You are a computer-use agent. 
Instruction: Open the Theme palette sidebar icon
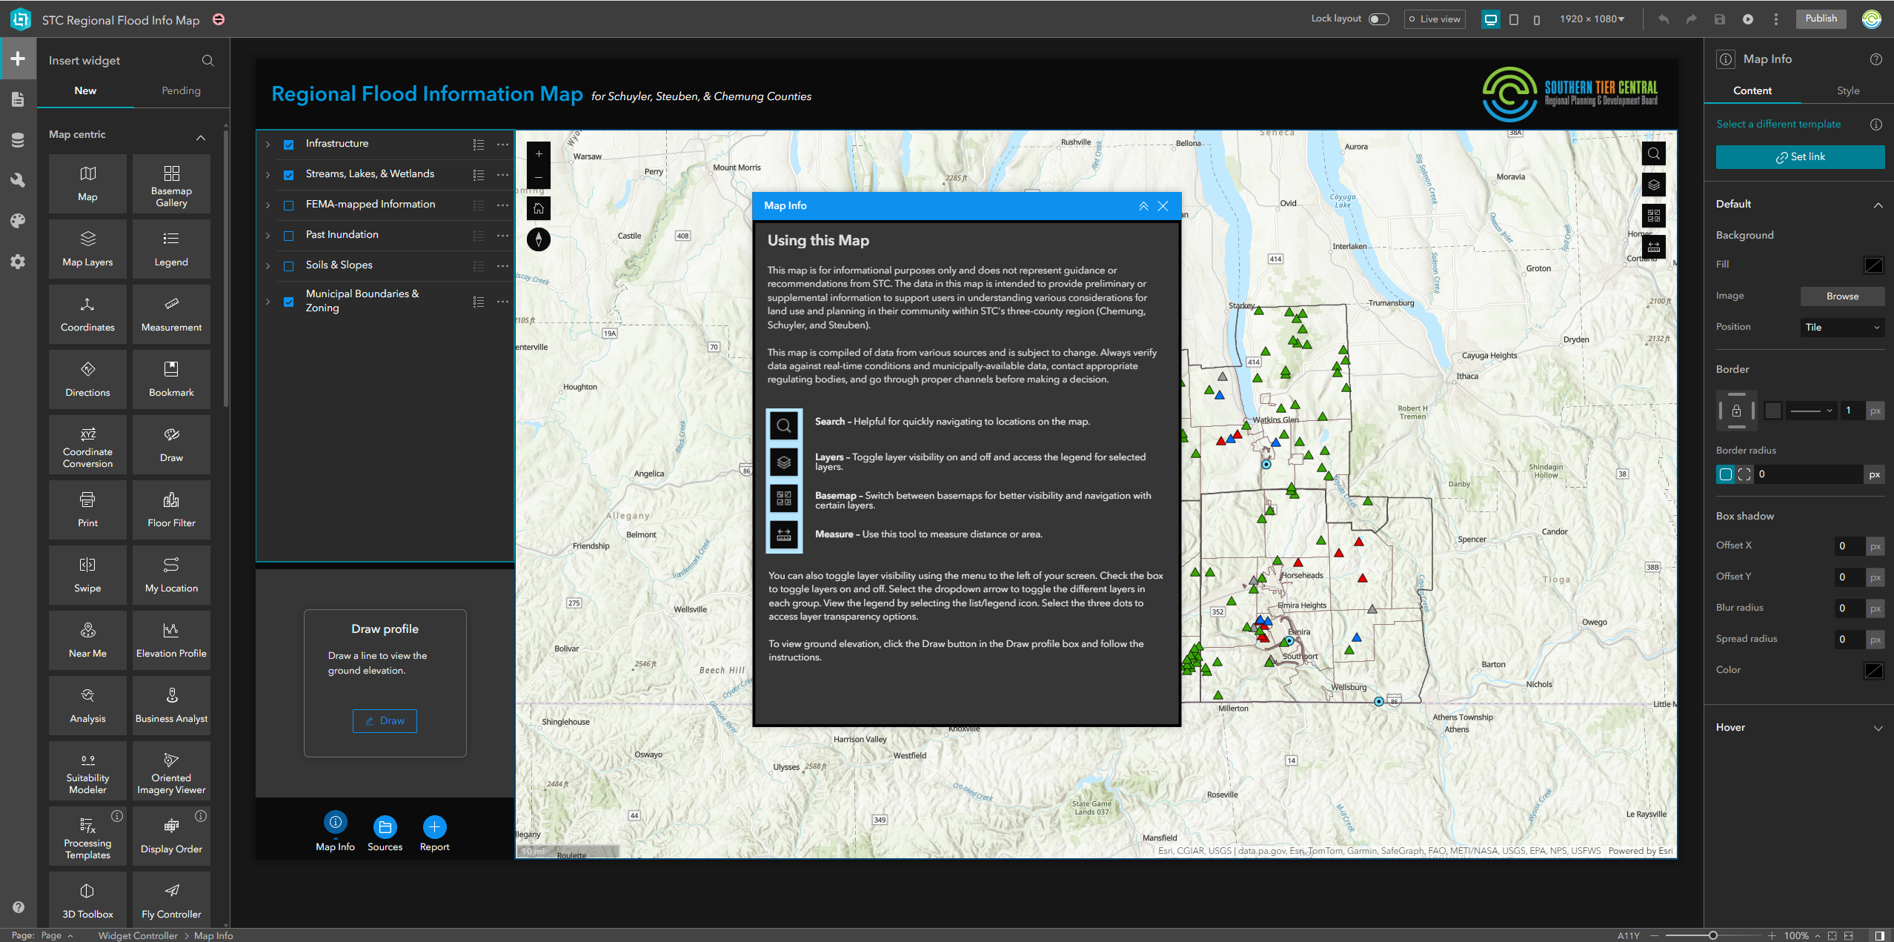click(18, 221)
